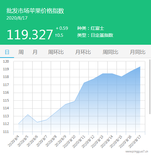
Task: Switch to the 周 weekly tab
Action: [21, 52]
